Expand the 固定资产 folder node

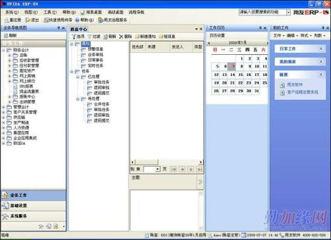(x=9, y=71)
